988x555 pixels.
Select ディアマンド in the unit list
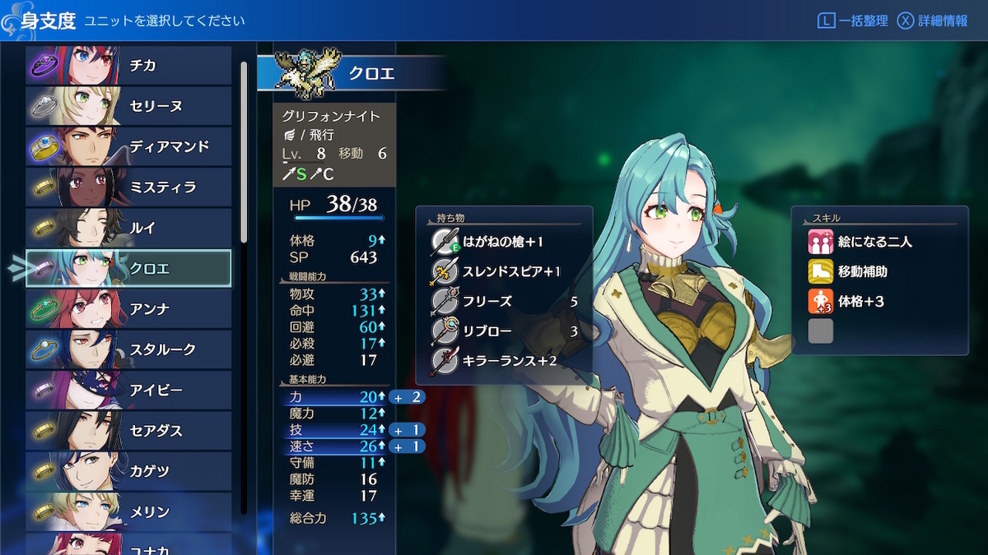coord(128,146)
